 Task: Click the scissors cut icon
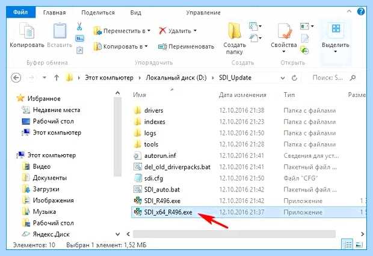coord(79,26)
